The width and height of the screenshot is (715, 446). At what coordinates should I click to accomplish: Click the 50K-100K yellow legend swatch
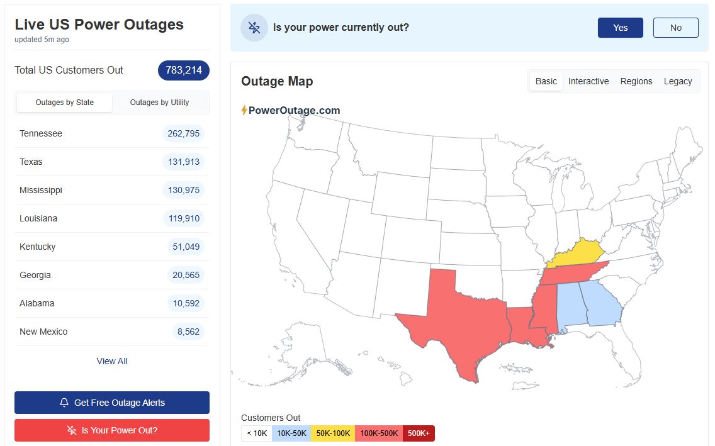pos(333,433)
